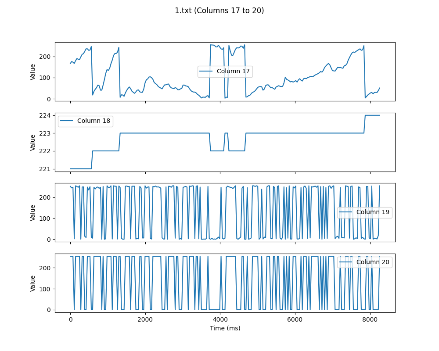
Task: Click the Column 19 legend line sample
Action: pyautogui.click(x=346, y=212)
